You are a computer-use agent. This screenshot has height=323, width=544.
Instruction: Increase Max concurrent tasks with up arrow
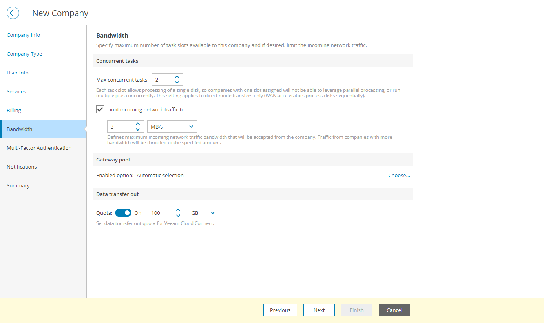[x=177, y=77]
